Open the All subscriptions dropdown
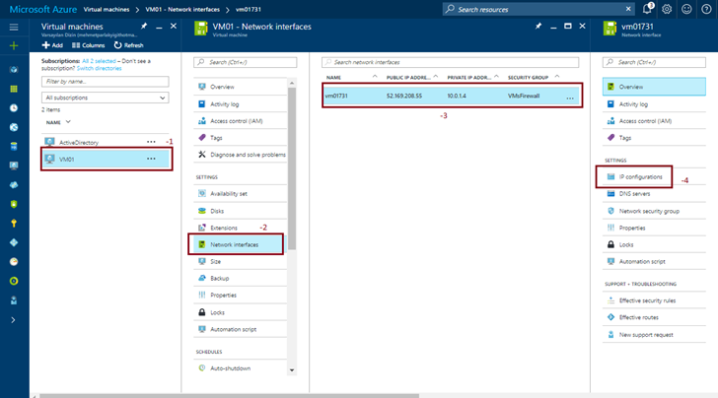The image size is (718, 398). coord(105,98)
